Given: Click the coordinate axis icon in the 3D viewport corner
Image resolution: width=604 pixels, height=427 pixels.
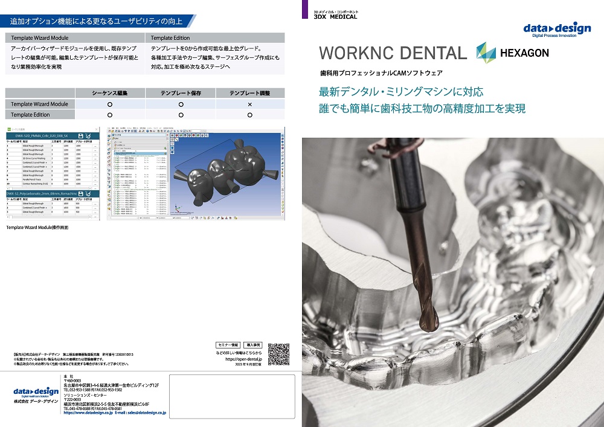Looking at the screenshot, I should (177, 208).
